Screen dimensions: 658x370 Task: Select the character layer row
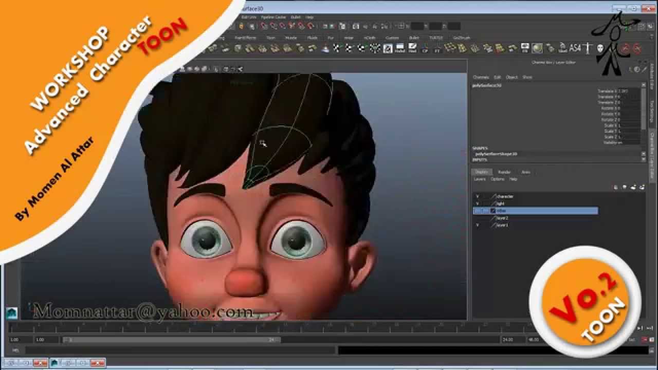[x=535, y=196]
